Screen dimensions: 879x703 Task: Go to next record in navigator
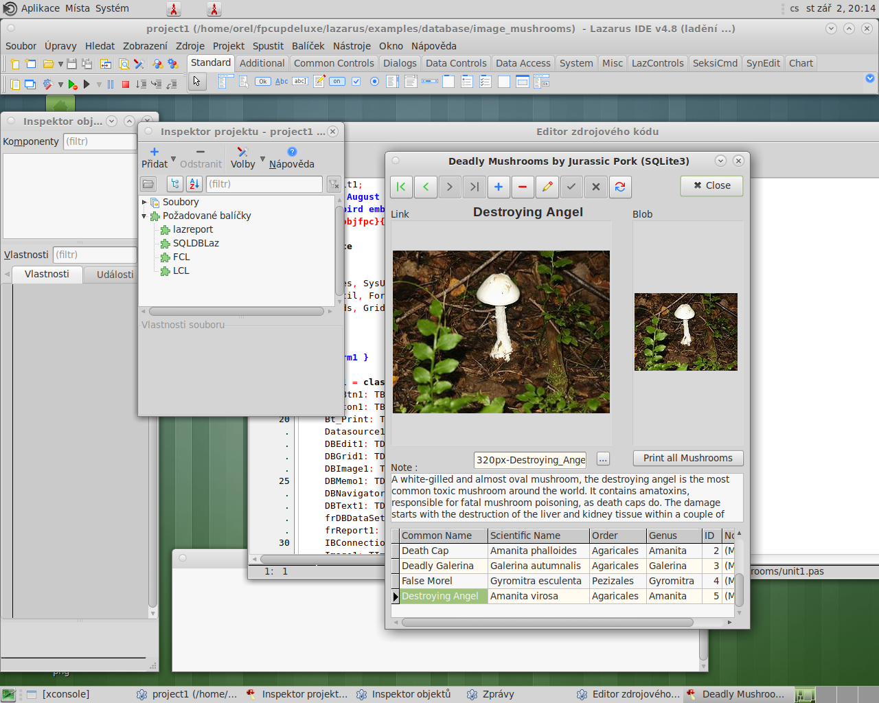450,187
